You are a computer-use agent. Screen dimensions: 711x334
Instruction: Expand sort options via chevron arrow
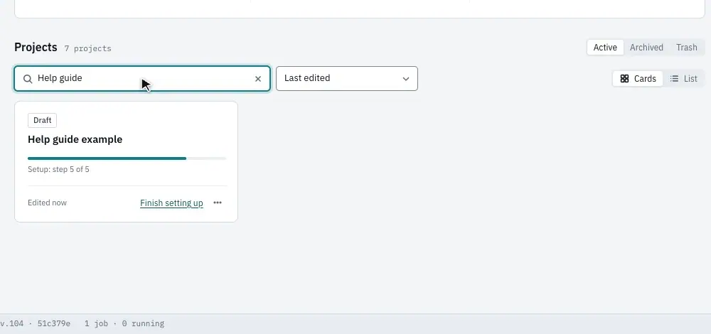pos(406,79)
